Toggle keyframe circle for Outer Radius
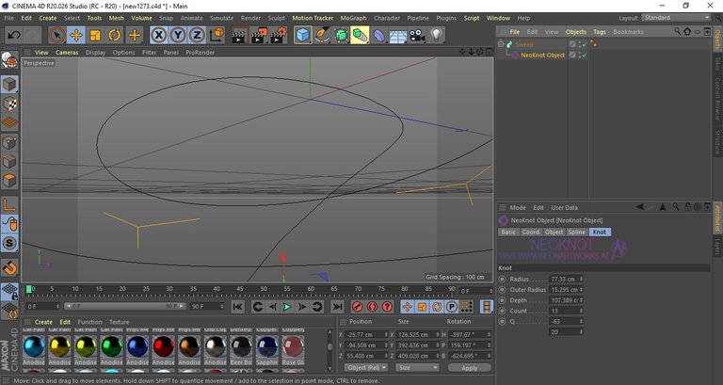Screen dimensions: 723x385 click(x=502, y=290)
